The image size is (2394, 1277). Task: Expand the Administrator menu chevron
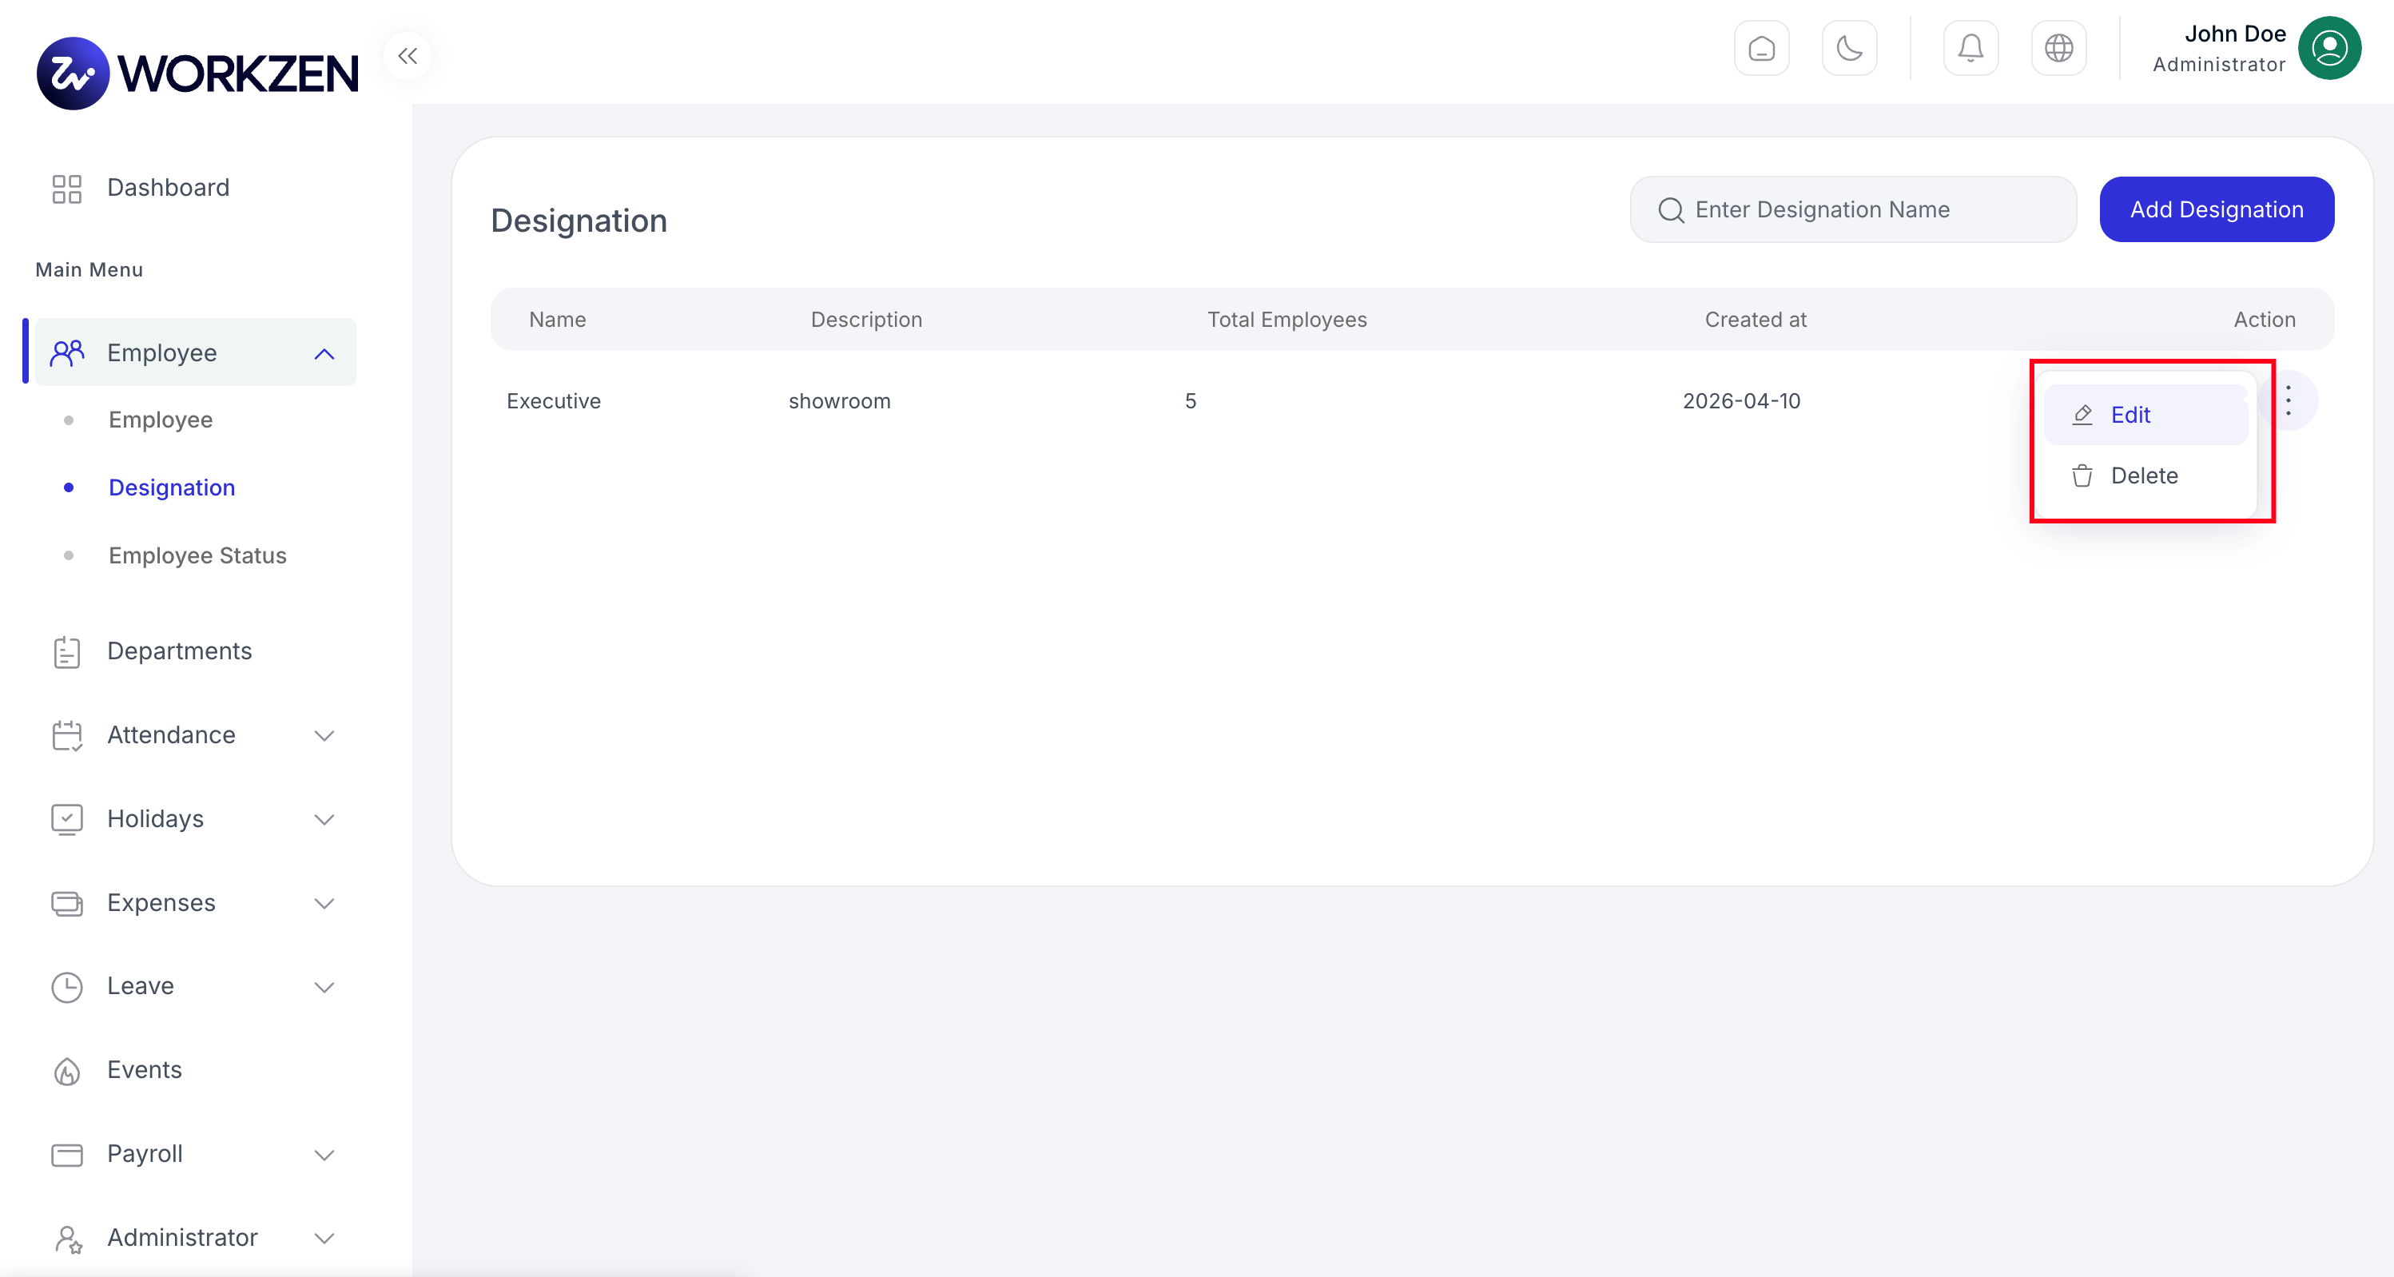point(324,1239)
